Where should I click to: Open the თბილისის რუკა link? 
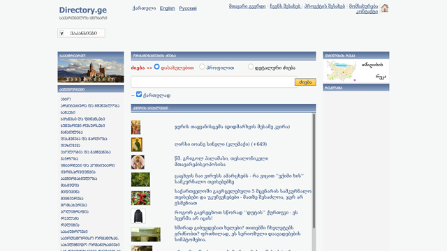(x=374, y=70)
